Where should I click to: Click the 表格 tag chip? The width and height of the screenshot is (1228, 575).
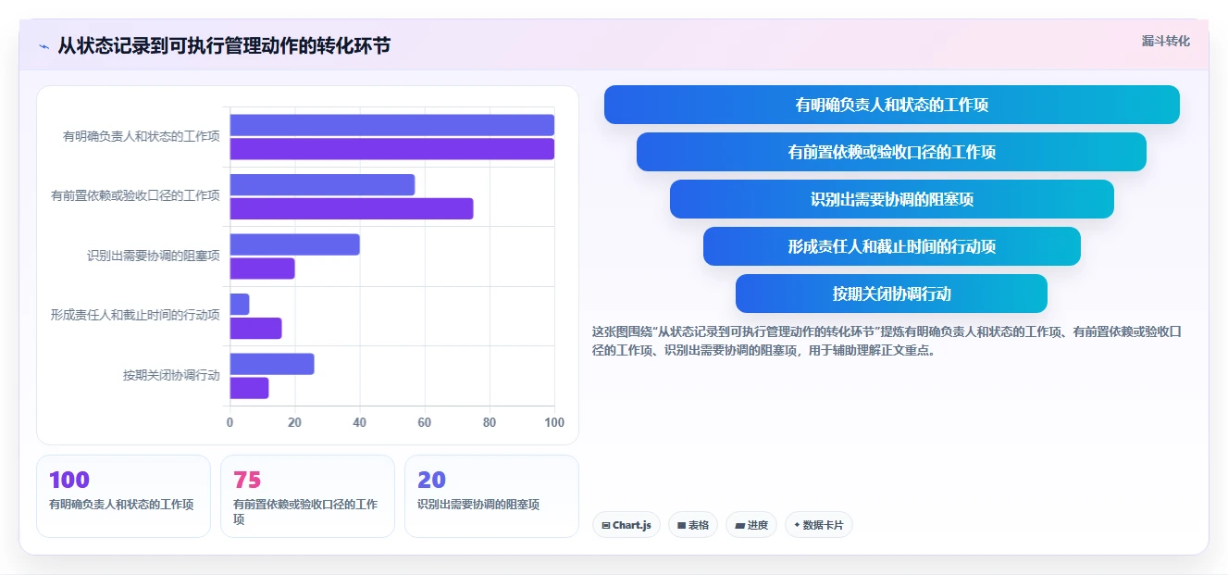[693, 525]
